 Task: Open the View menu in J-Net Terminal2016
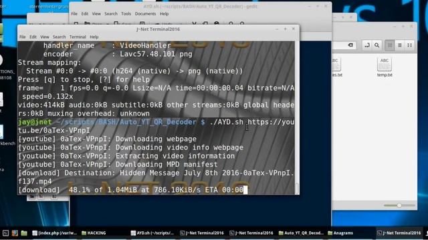click(45, 37)
